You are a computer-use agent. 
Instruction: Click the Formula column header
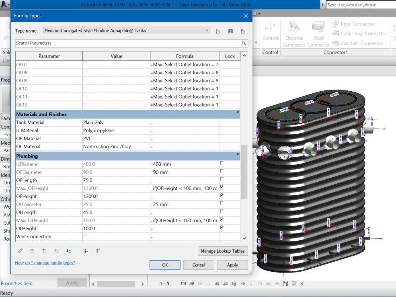coord(185,56)
